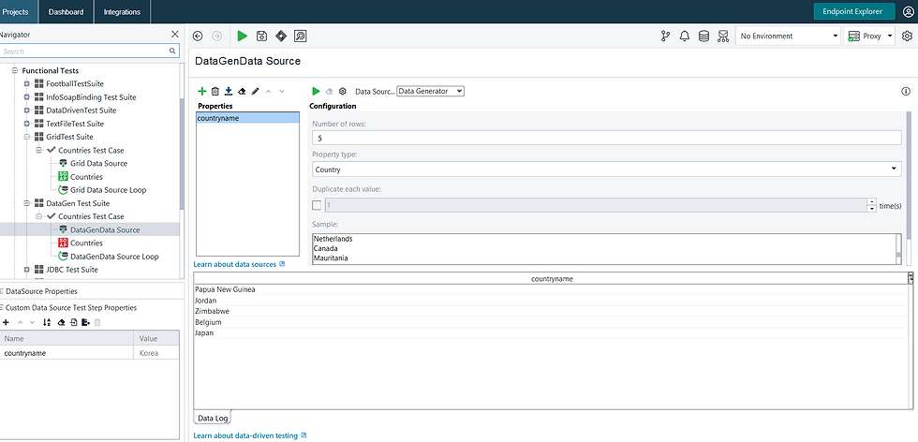Open the Proxy dropdown
The height and width of the screenshot is (442, 918).
click(x=869, y=37)
